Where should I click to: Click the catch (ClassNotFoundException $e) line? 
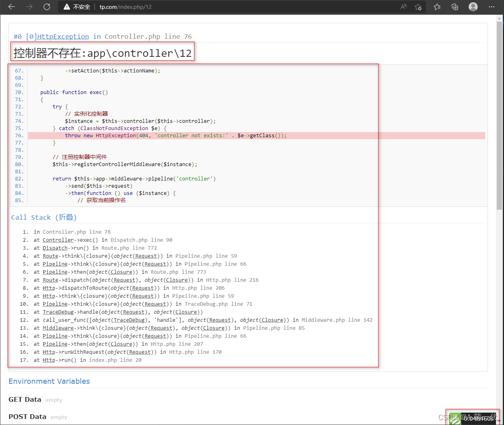coord(109,128)
